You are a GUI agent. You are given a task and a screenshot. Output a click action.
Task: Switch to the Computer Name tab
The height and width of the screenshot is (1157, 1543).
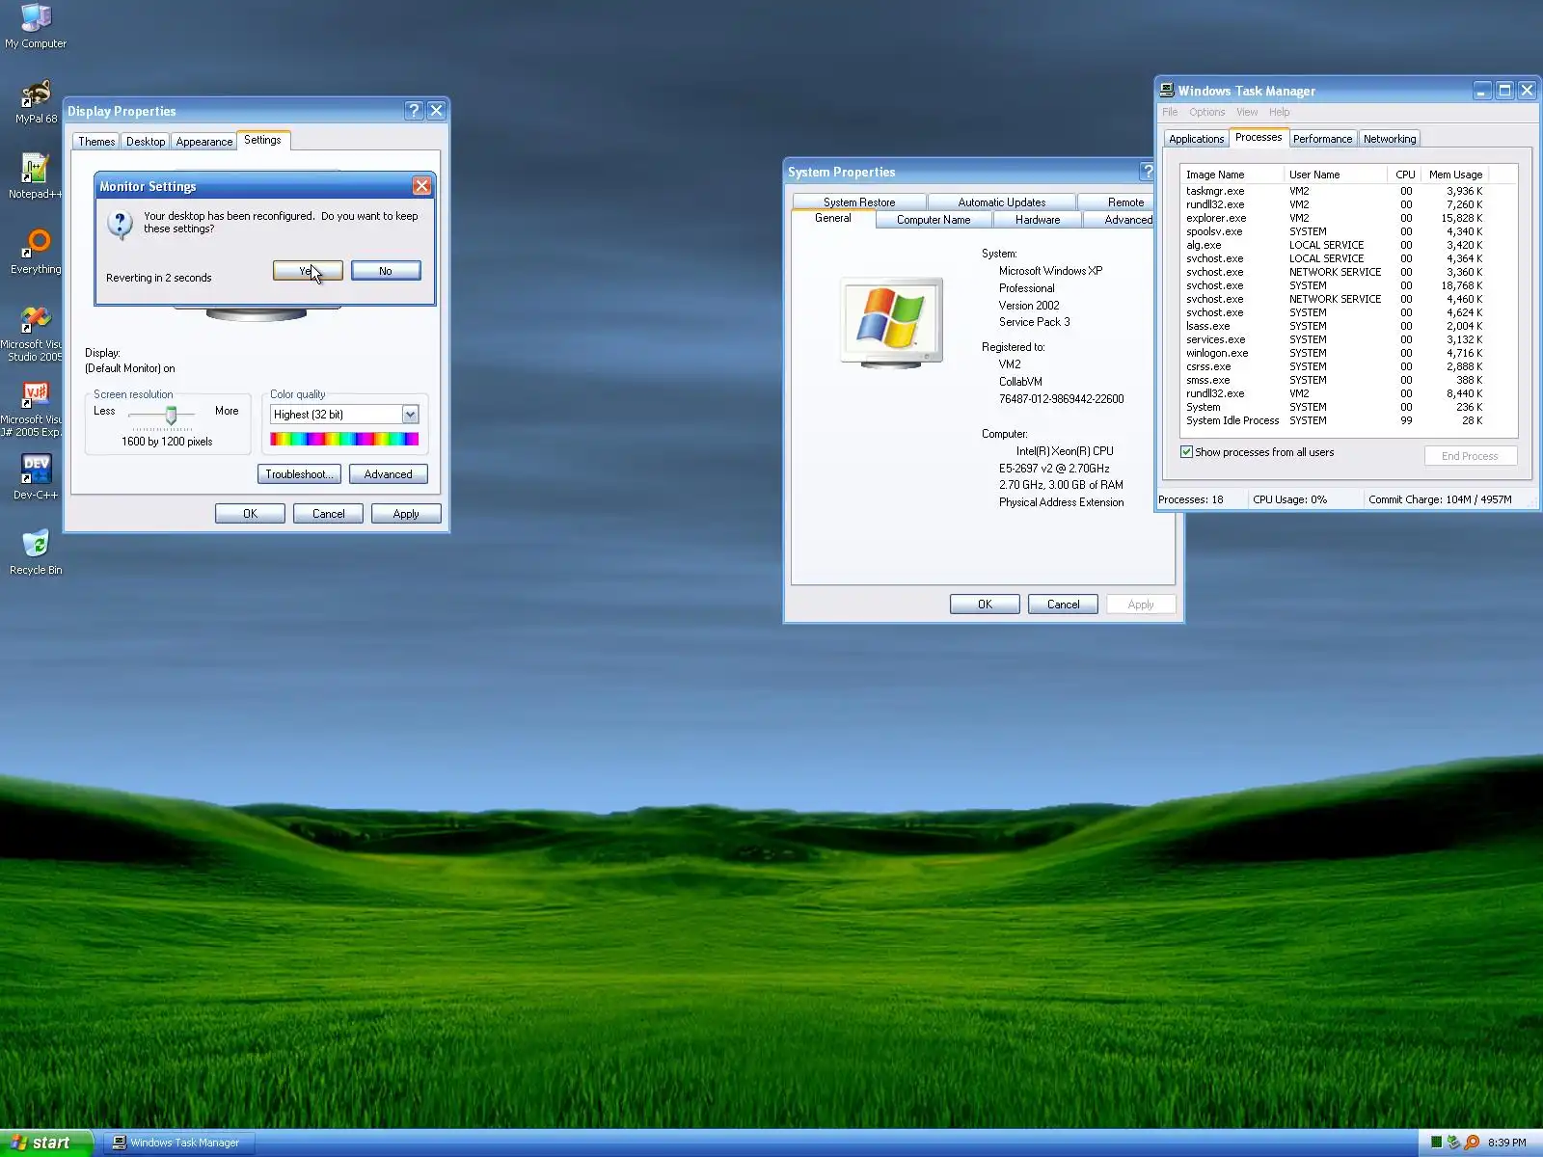[x=934, y=220]
